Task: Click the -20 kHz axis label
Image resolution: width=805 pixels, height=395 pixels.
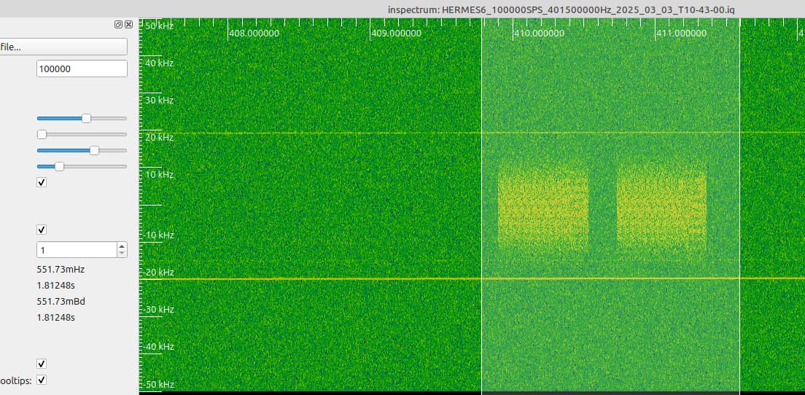Action: [157, 272]
